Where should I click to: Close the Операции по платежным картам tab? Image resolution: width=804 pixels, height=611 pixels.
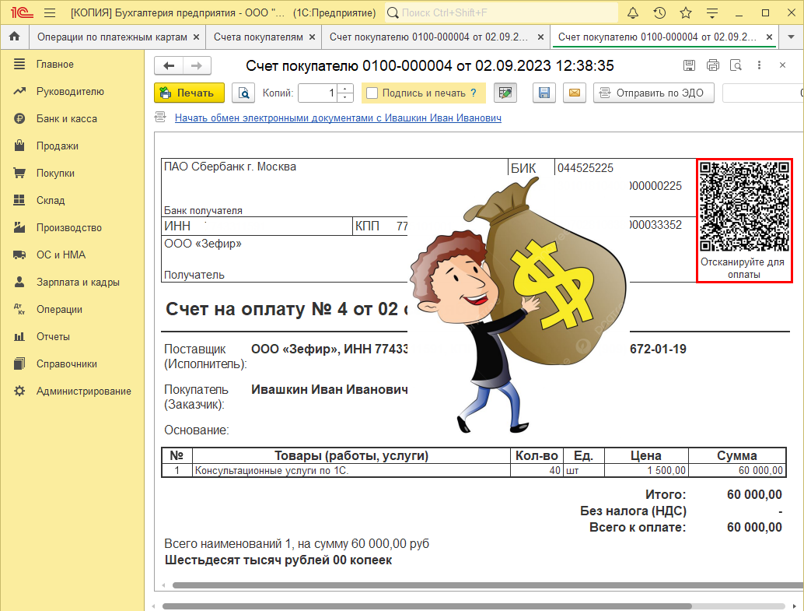coord(196,37)
